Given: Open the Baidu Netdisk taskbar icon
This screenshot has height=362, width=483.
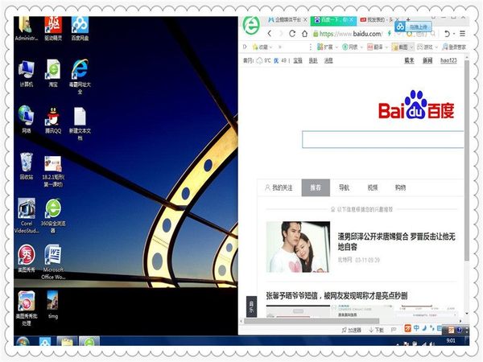Looking at the screenshot, I should [44, 341].
